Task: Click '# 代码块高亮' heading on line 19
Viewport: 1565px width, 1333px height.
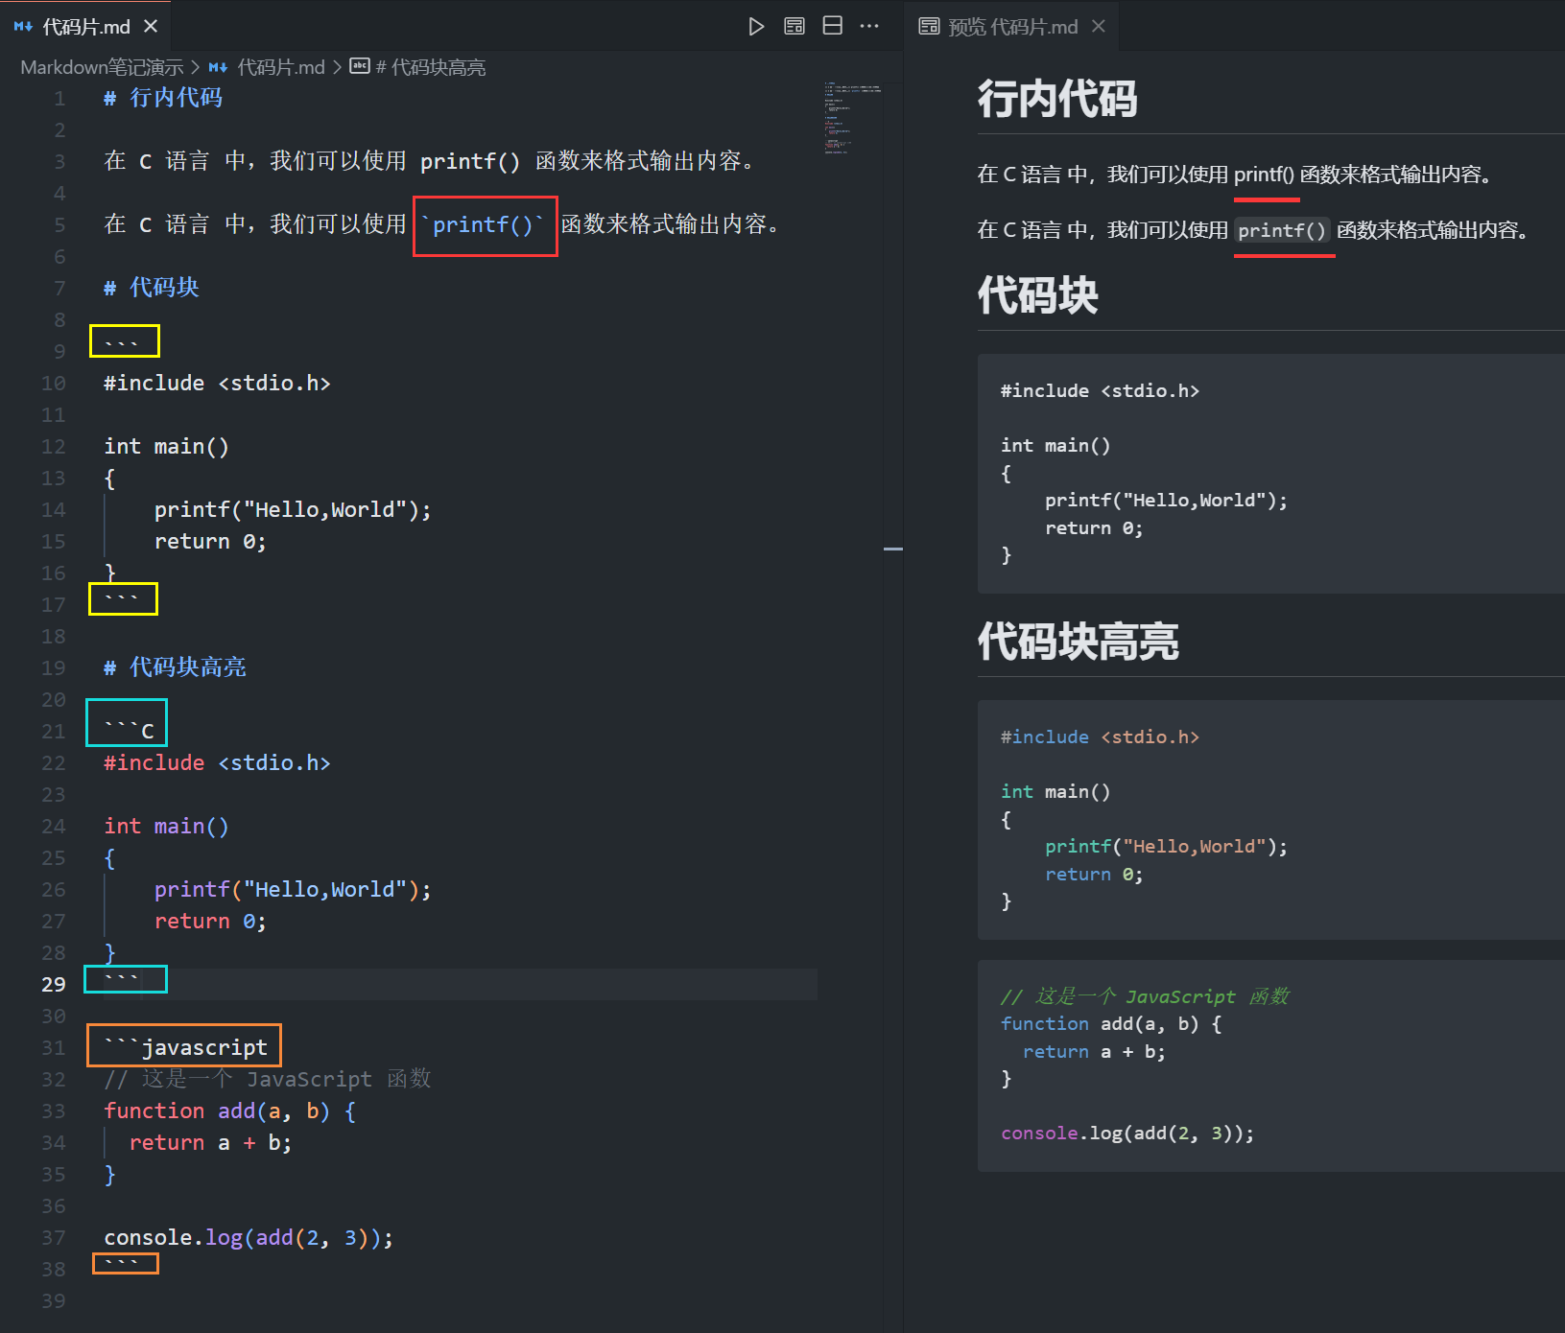Action: (x=175, y=667)
